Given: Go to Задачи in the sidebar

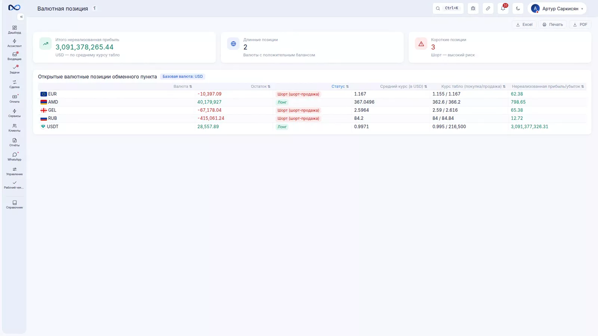Looking at the screenshot, I should tap(14, 69).
